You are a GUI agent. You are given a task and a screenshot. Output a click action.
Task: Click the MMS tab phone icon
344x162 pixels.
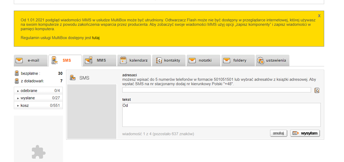tap(88, 60)
